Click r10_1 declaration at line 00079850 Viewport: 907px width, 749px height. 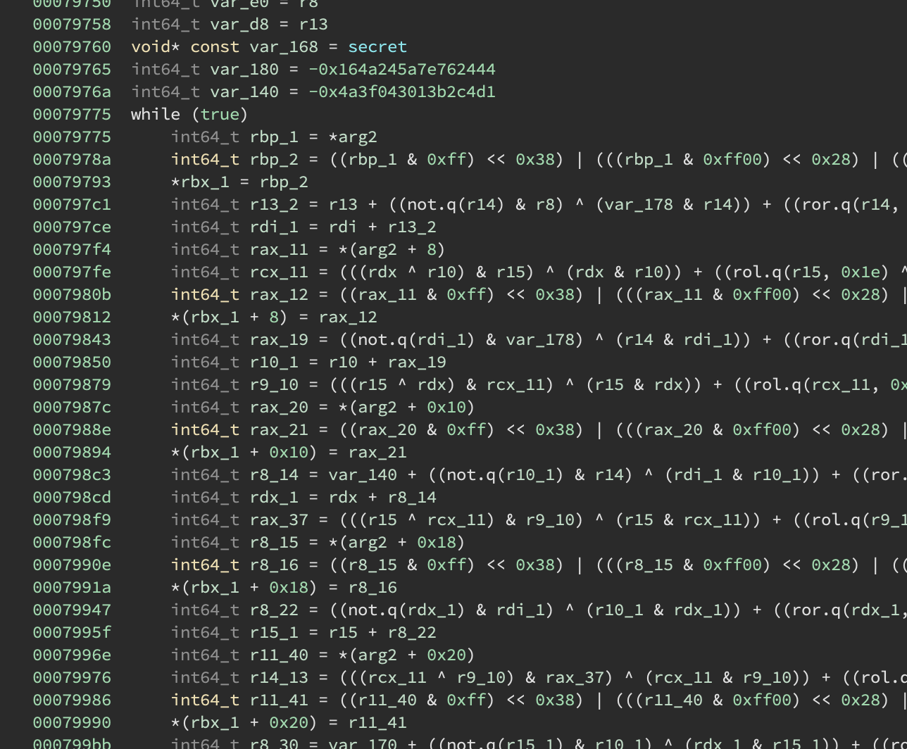point(273,363)
